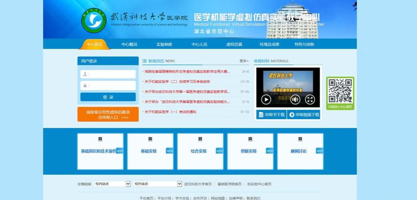Click GO arrow on 创新实验 card

270,151
